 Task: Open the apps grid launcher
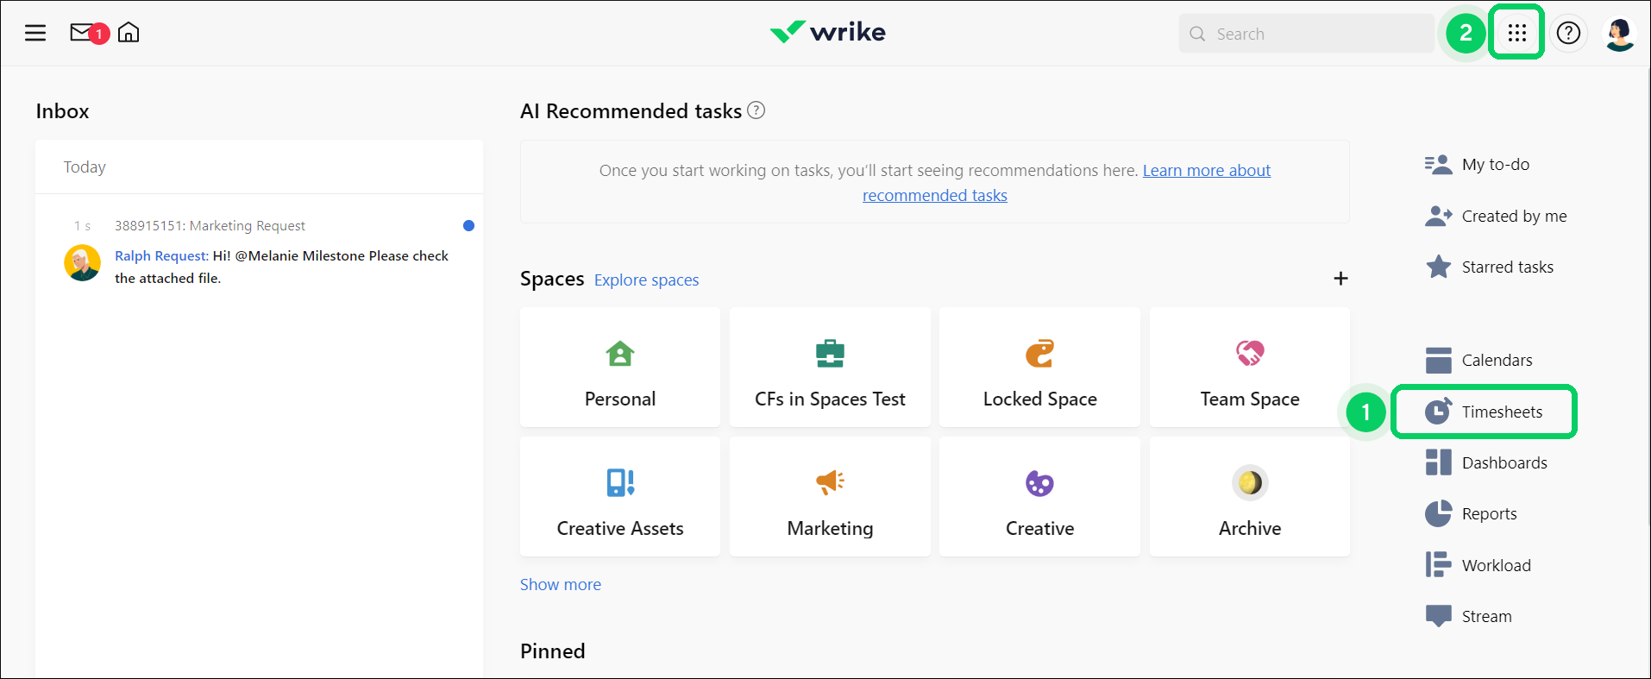point(1516,34)
